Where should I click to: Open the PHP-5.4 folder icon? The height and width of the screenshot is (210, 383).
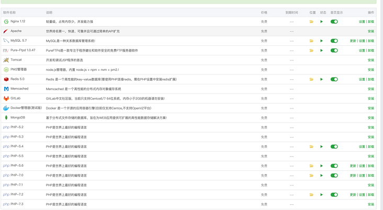pyautogui.click(x=311, y=147)
